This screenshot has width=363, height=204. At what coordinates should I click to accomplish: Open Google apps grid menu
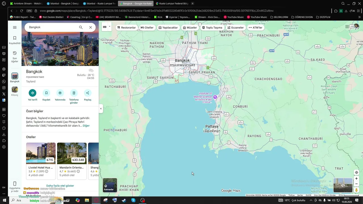pyautogui.click(x=347, y=27)
